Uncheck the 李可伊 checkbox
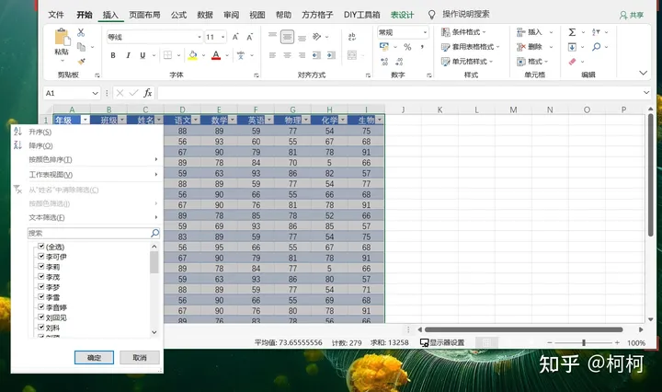 point(41,256)
